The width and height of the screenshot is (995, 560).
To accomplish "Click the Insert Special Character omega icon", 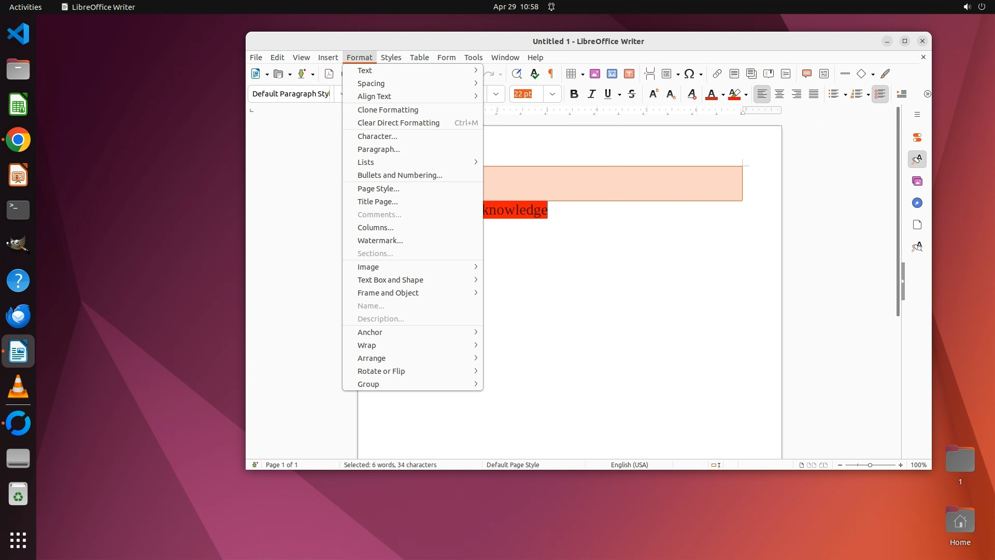I will (x=689, y=74).
